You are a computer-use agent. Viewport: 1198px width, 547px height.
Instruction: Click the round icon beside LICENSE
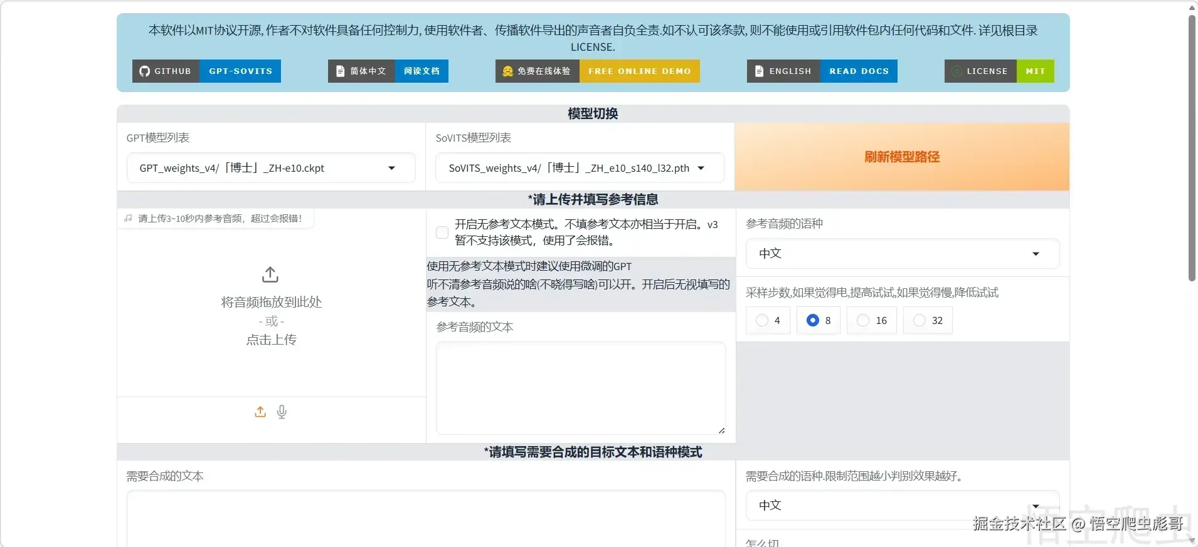(957, 71)
